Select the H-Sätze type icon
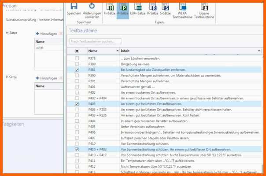 coord(110,7)
